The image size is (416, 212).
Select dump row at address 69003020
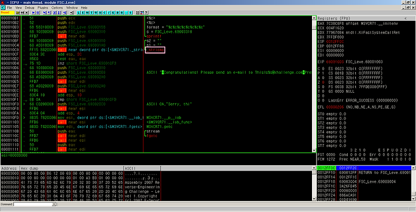tap(80, 183)
